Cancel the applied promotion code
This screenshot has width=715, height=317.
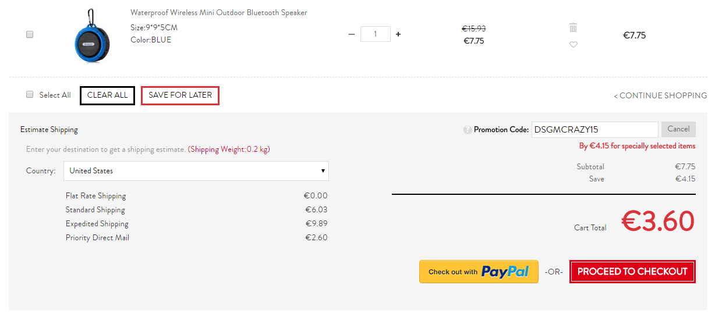678,129
